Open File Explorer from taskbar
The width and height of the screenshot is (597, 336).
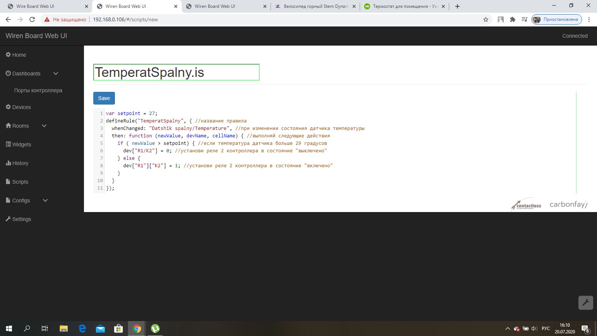click(x=64, y=329)
